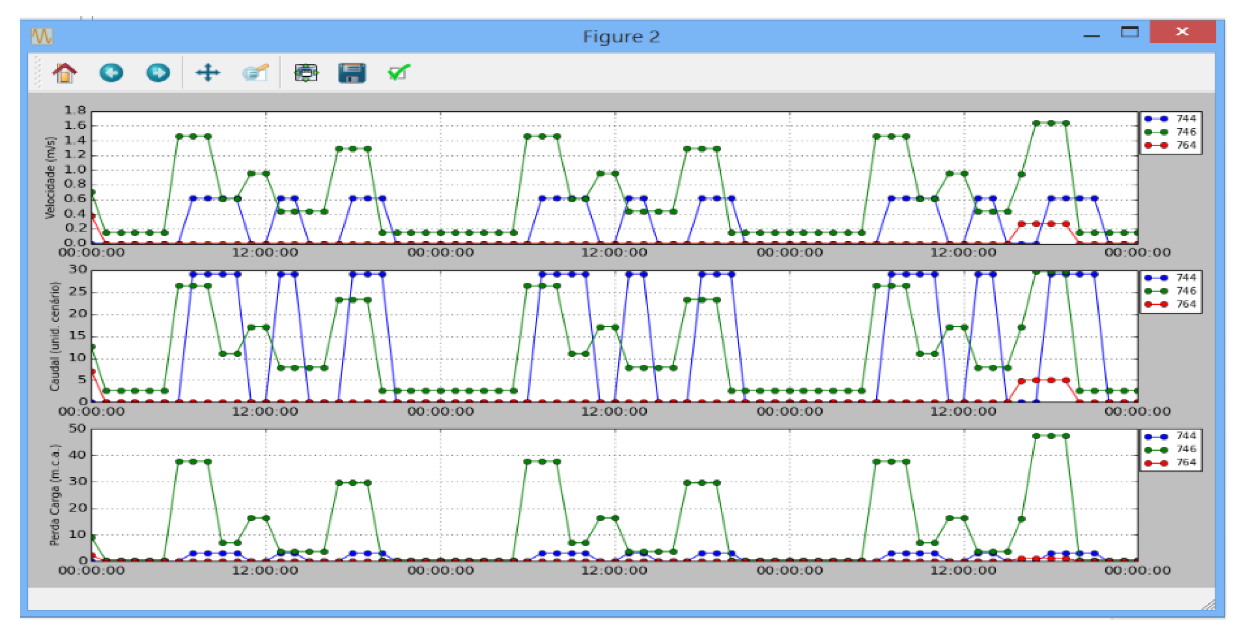Click the Perda Carga (m.c.a.) axis label

click(55, 495)
